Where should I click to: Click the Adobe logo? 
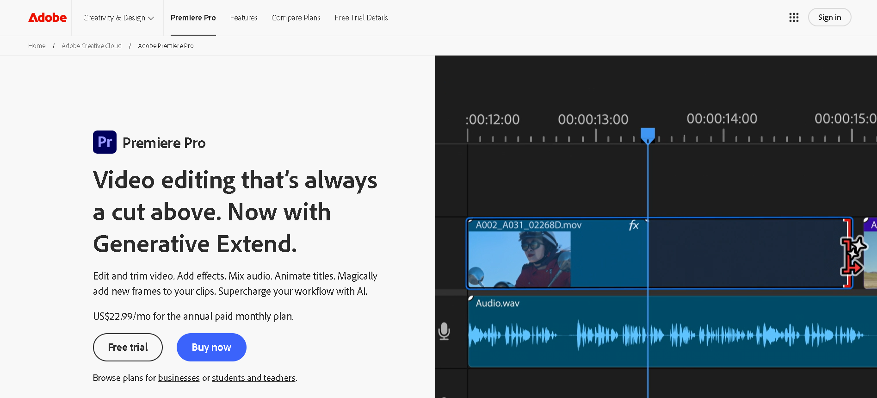click(47, 18)
